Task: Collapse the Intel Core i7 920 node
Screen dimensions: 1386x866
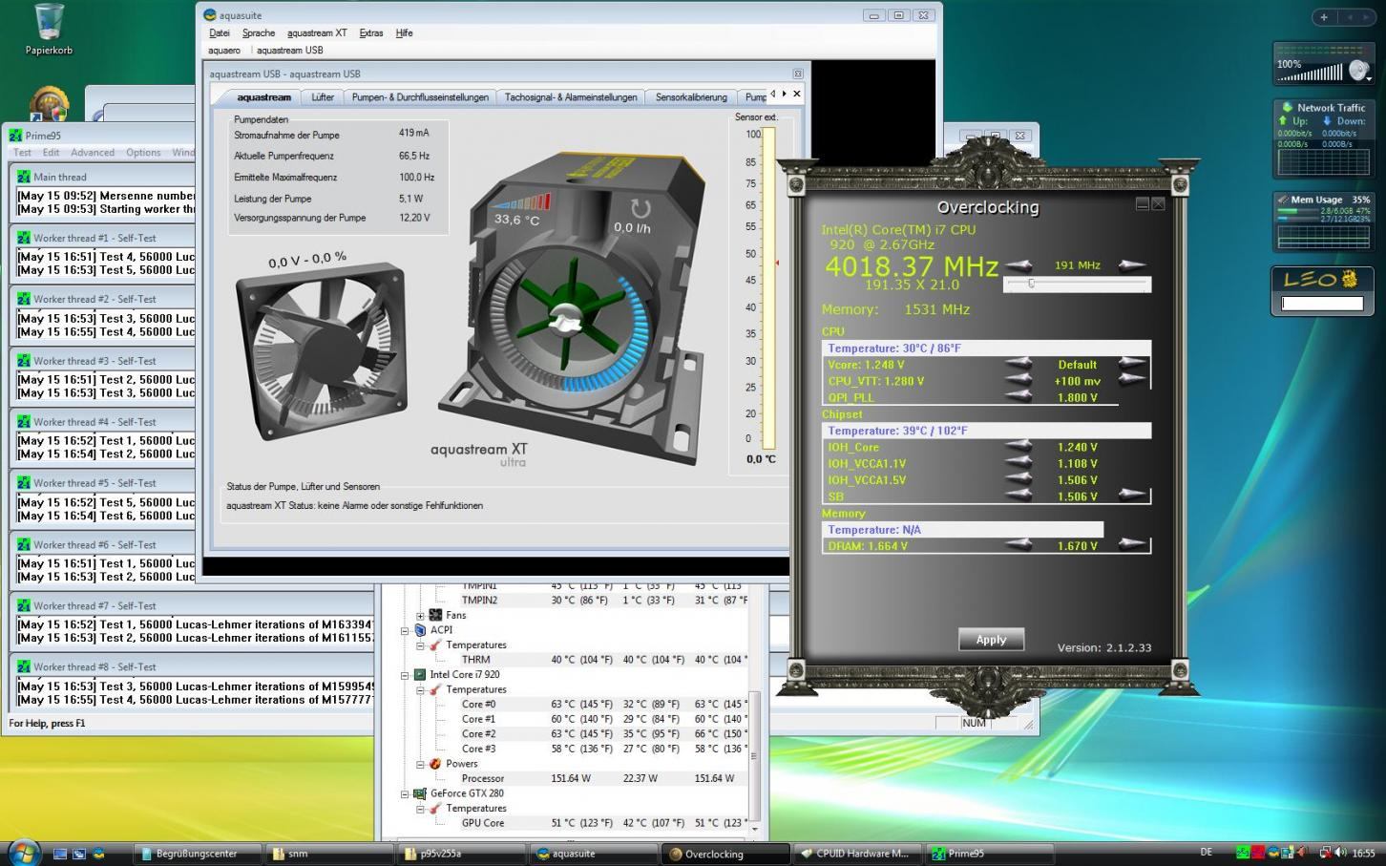Action: pos(405,675)
